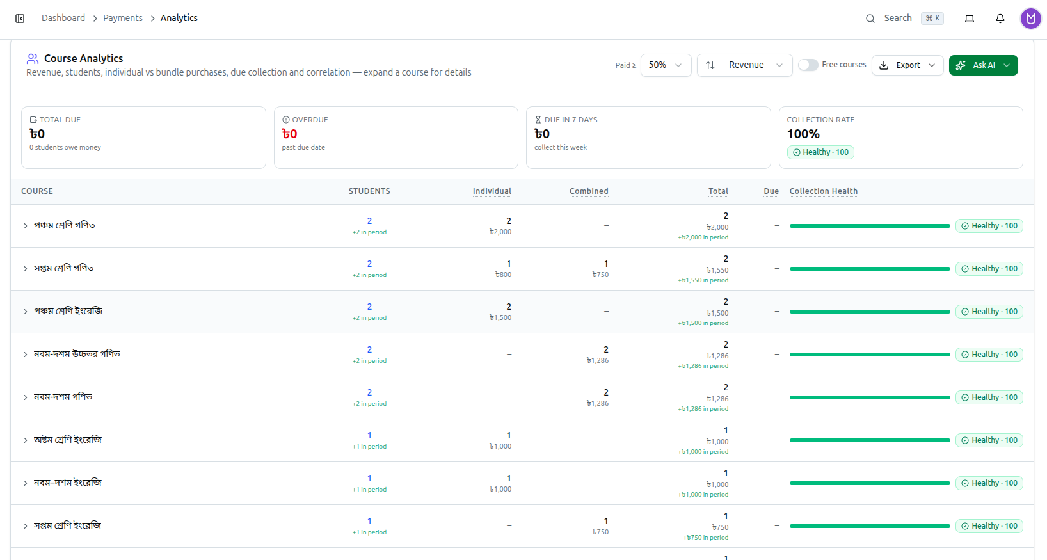Click the 100% collection rate value

click(x=803, y=134)
